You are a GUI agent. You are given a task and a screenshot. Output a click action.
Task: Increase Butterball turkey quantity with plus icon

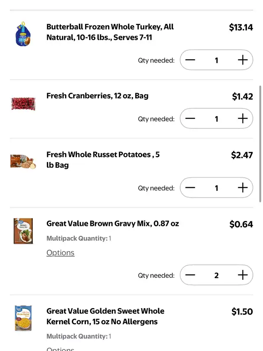(243, 60)
